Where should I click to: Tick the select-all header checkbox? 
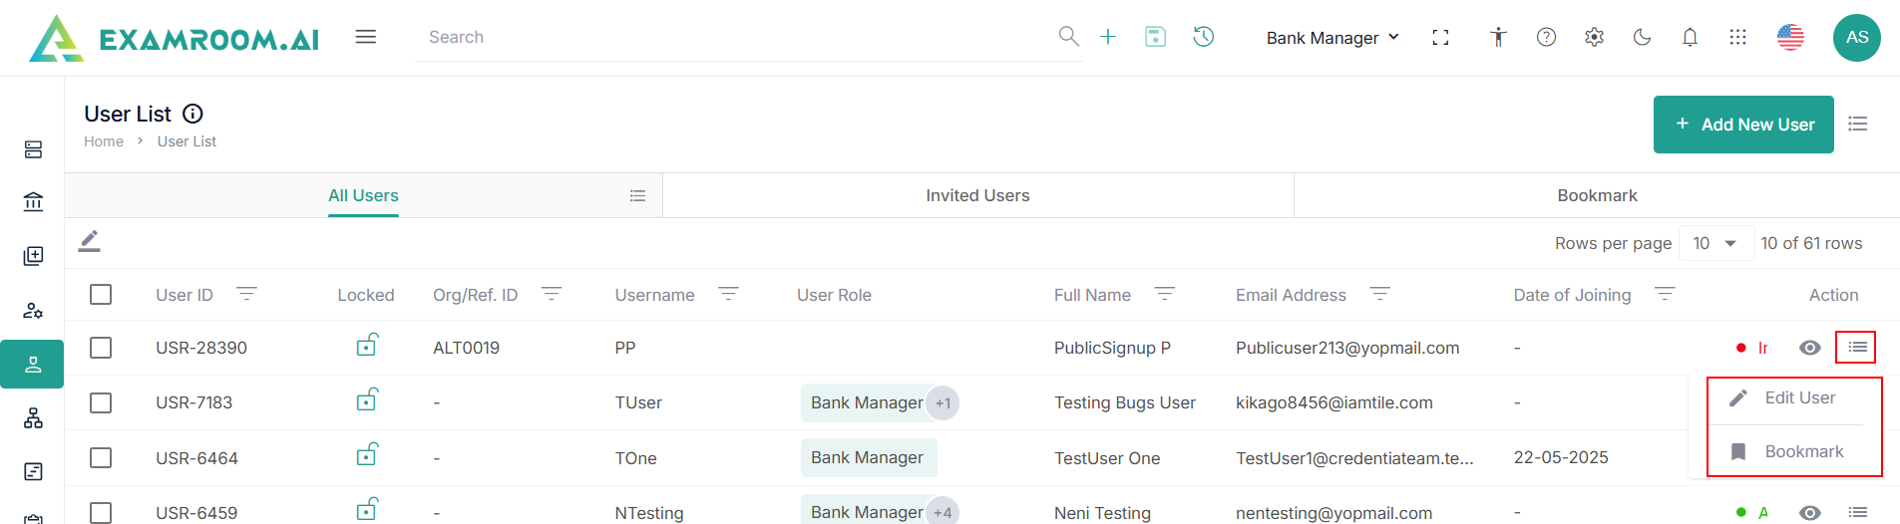point(101,295)
